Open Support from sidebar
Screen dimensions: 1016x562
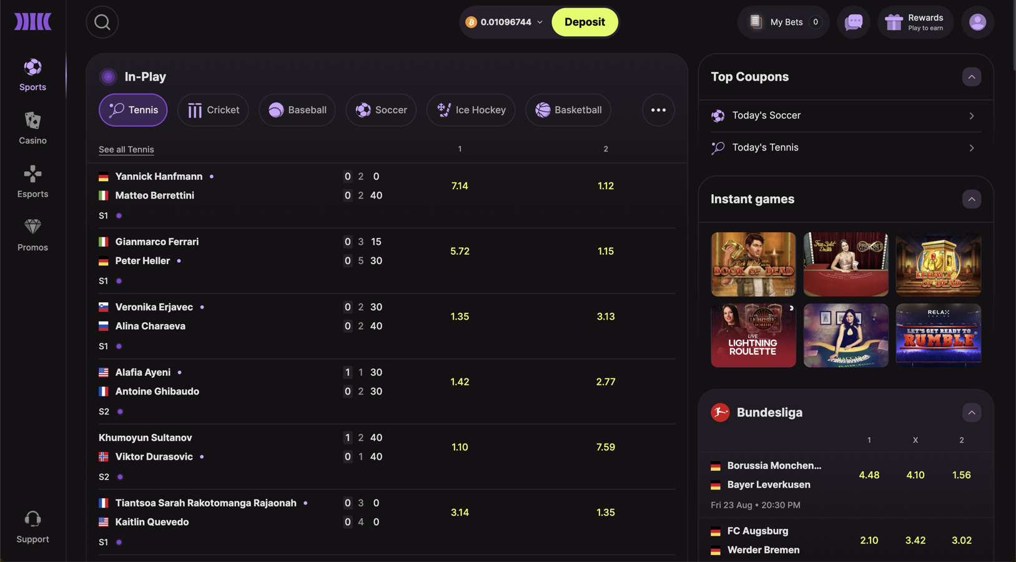(x=32, y=525)
